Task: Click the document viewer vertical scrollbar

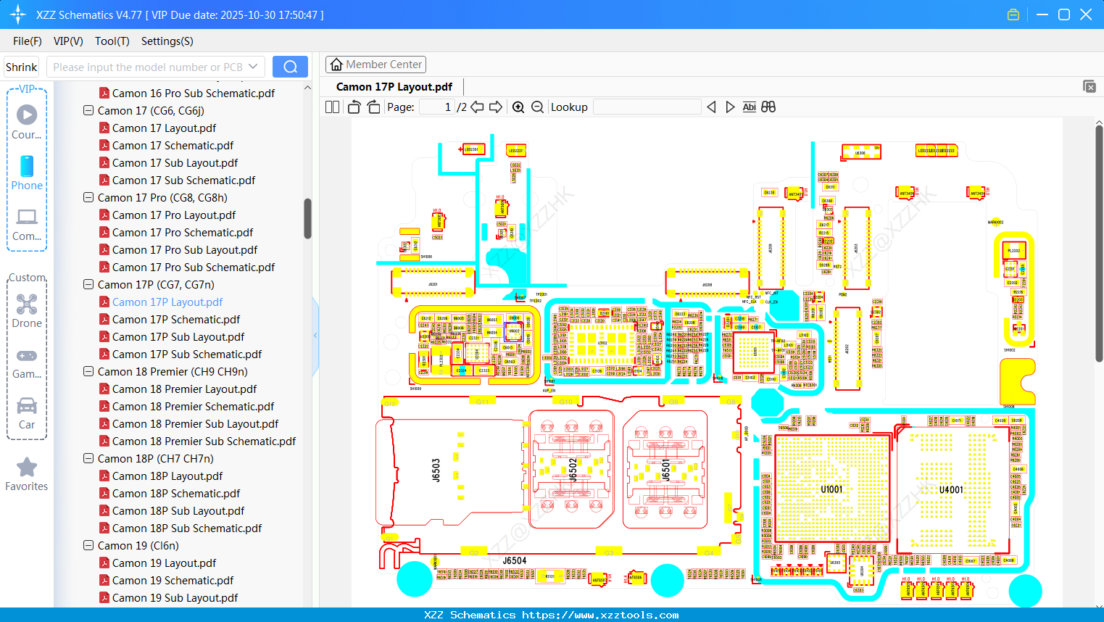Action: (1099, 244)
